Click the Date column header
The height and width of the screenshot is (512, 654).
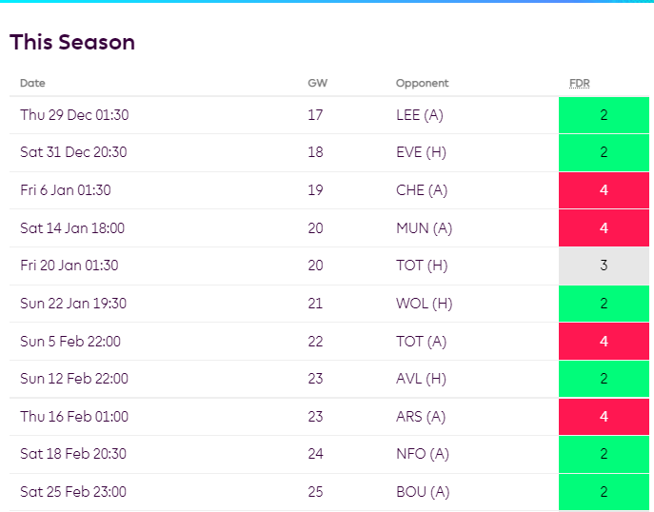click(32, 84)
